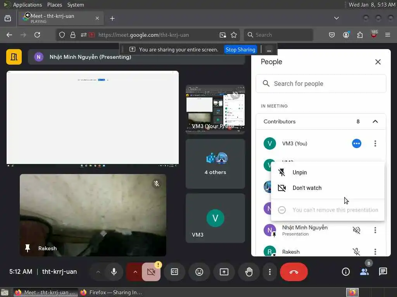
Task: Click the tracking protection shield icon
Action: click(x=62, y=35)
